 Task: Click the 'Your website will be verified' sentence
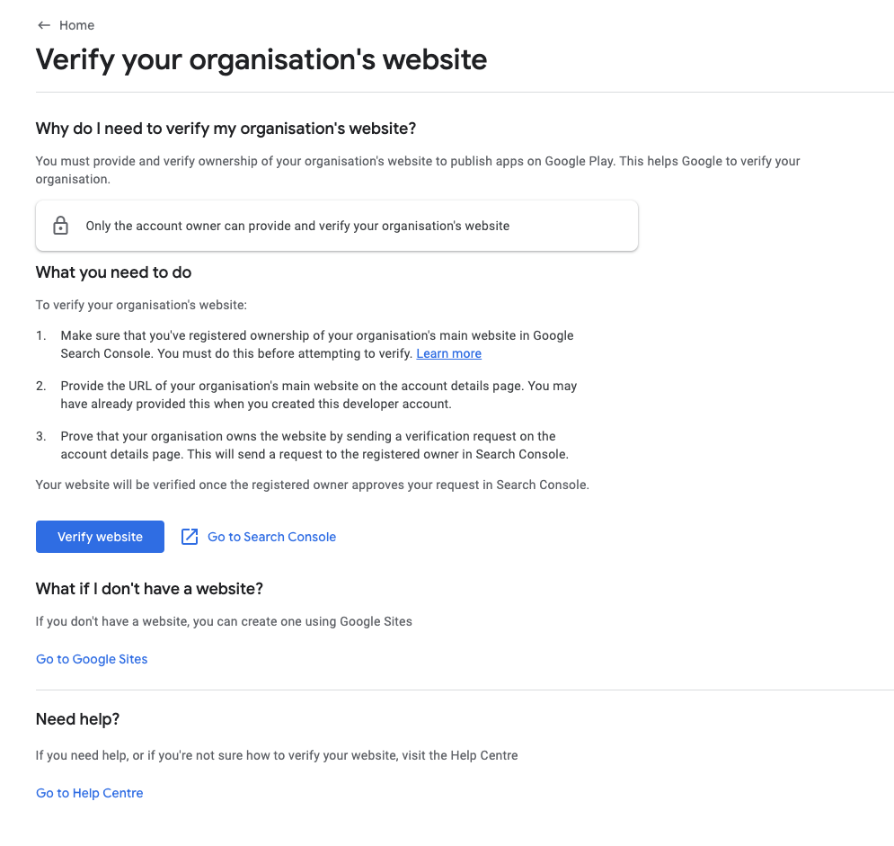pos(312,485)
